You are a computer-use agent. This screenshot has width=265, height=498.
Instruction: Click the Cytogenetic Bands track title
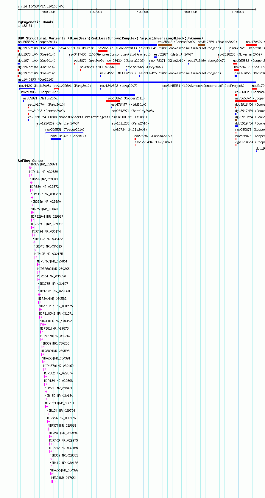(35, 22)
